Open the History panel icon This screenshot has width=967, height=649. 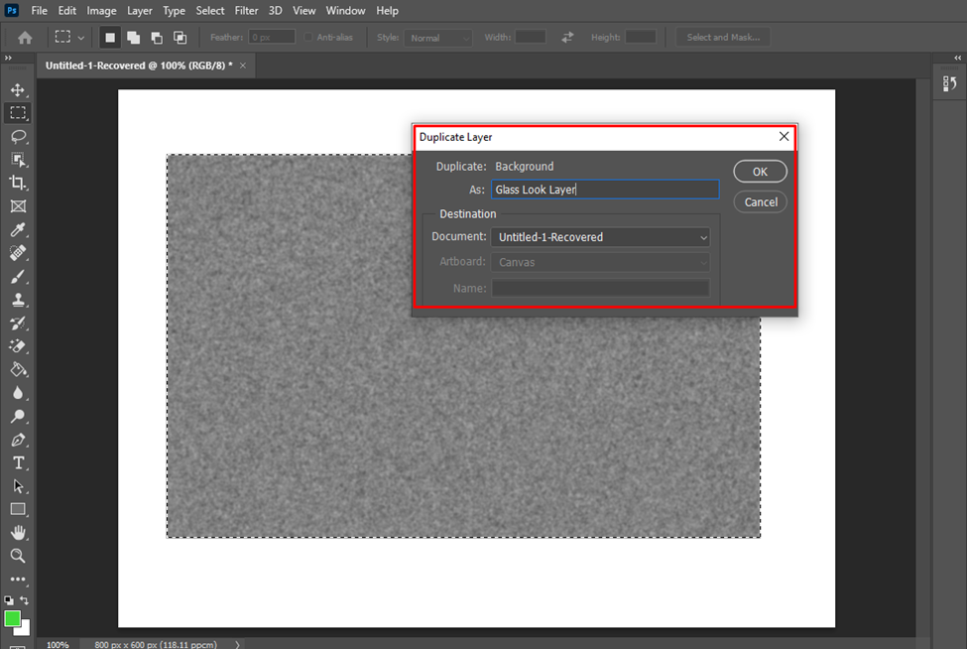click(950, 83)
